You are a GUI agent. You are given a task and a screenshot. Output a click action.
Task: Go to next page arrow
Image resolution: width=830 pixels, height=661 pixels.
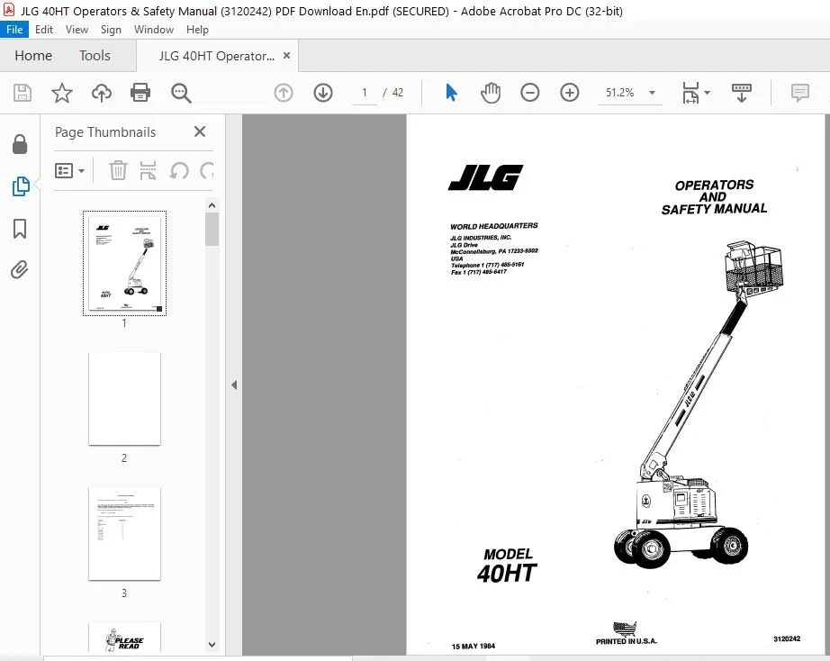point(323,93)
